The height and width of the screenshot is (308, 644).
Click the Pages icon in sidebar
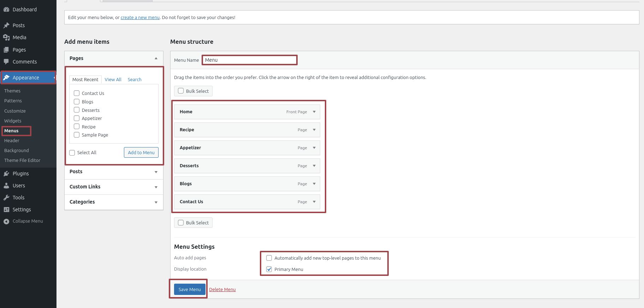tap(6, 50)
